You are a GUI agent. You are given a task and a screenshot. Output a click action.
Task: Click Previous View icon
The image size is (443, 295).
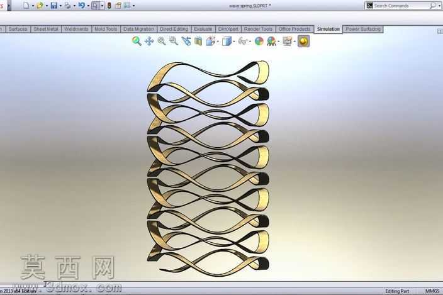point(186,42)
